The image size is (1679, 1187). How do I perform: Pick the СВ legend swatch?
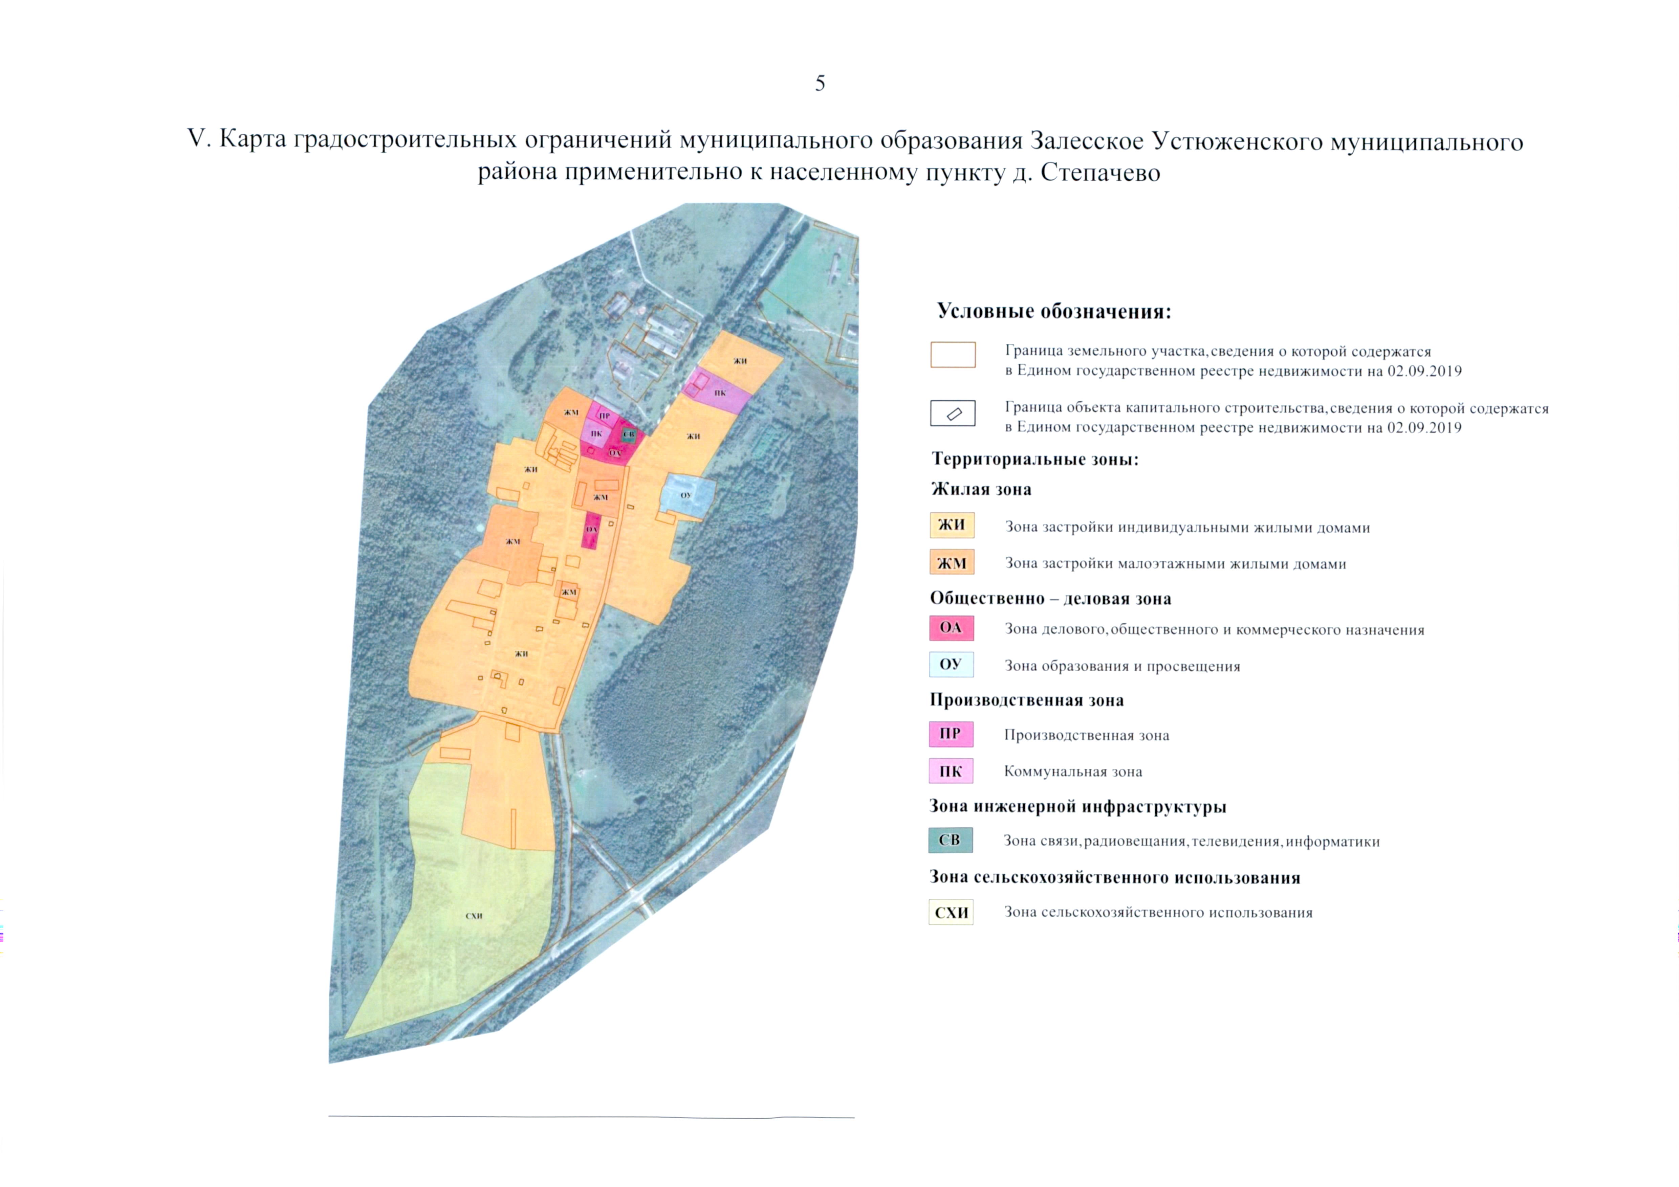[x=950, y=841]
